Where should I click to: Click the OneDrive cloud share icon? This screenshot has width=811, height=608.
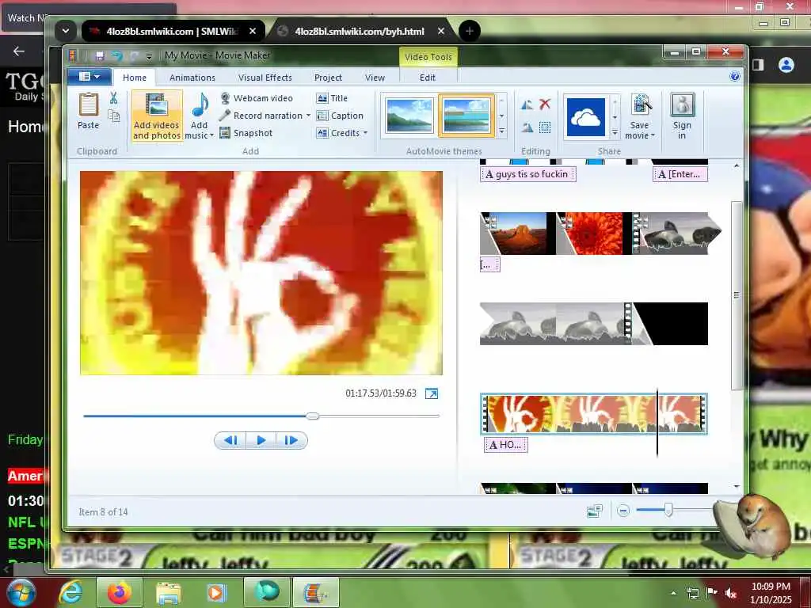(x=586, y=117)
